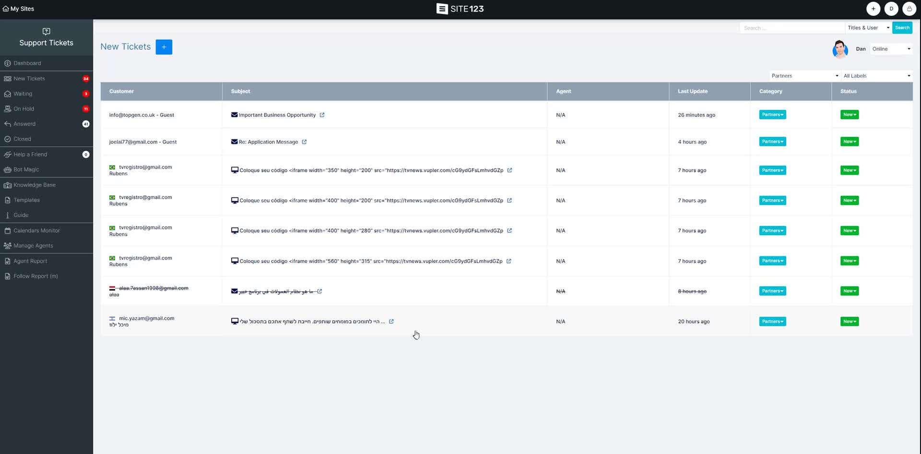The height and width of the screenshot is (454, 921).
Task: Click the Search button
Action: point(902,28)
